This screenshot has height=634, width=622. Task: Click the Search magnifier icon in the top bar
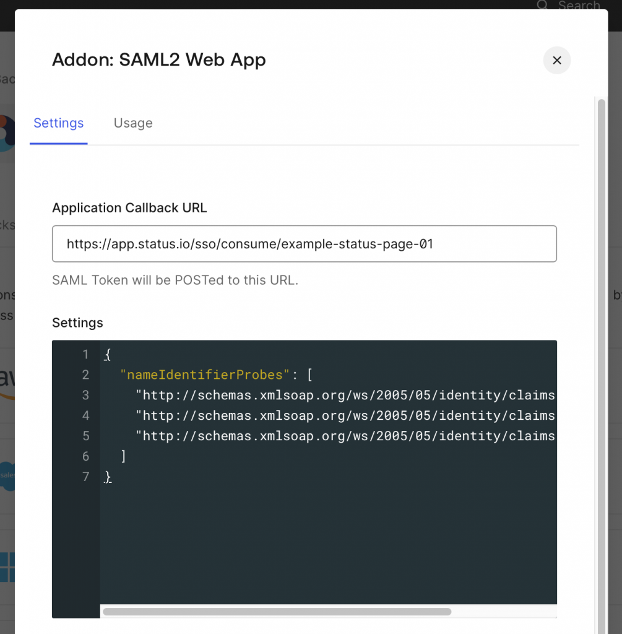pyautogui.click(x=542, y=6)
